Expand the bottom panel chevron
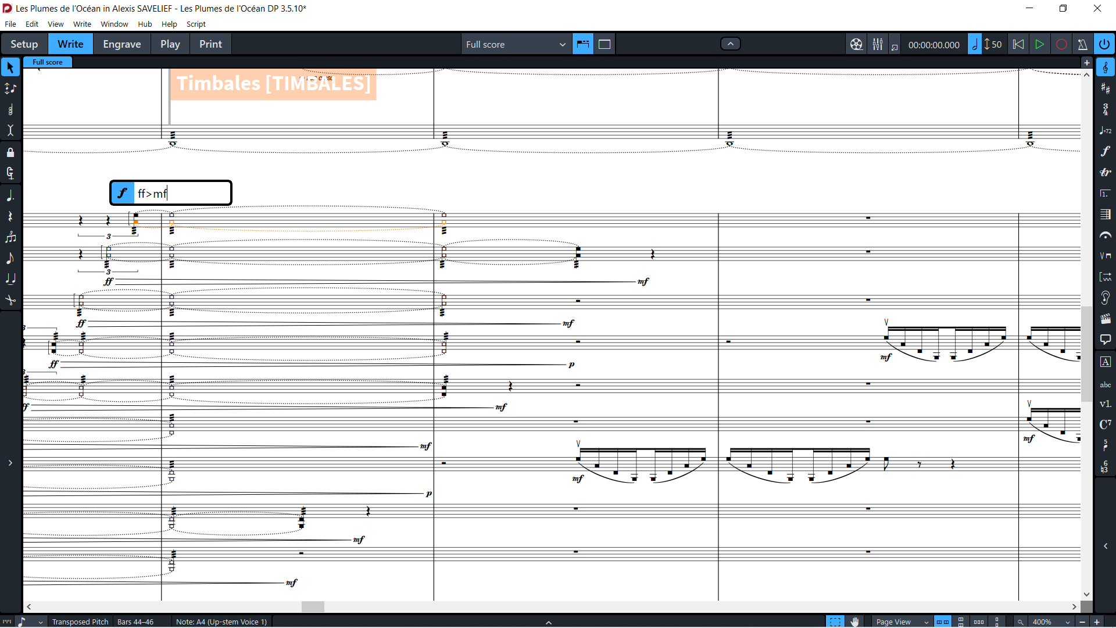The height and width of the screenshot is (628, 1116). click(x=548, y=622)
